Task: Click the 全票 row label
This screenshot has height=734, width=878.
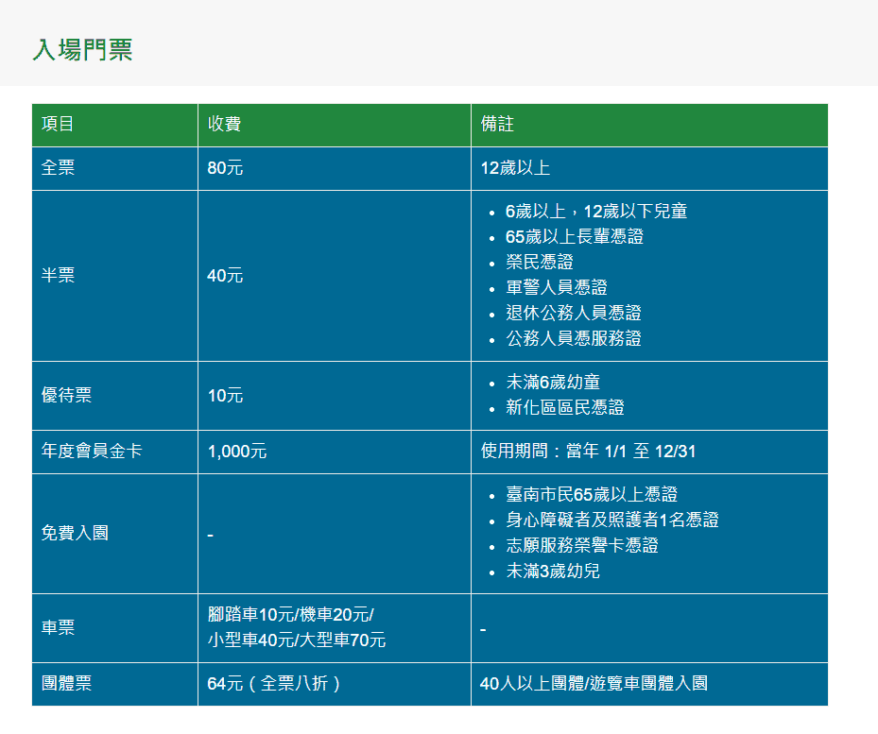Action: pos(58,168)
